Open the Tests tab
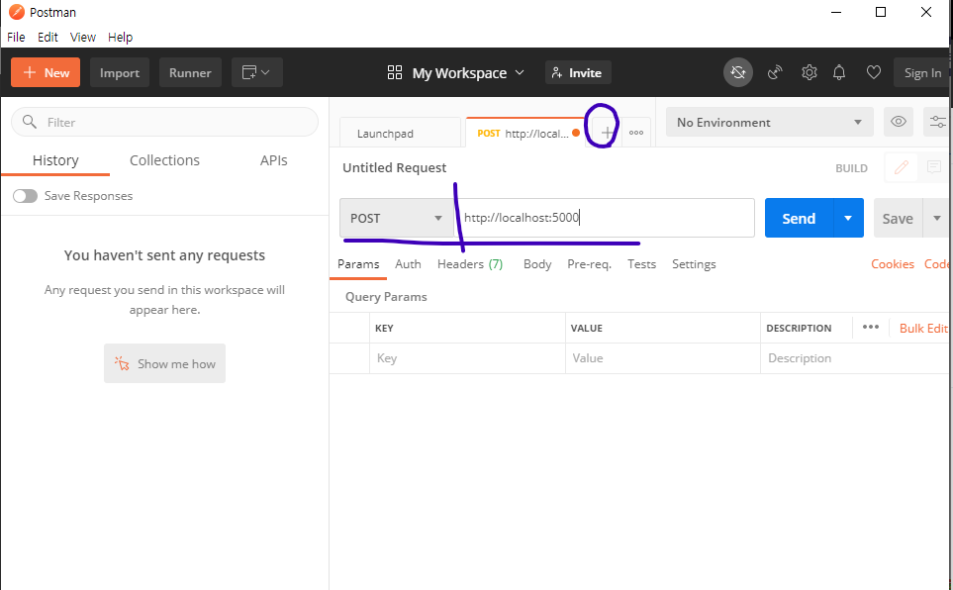This screenshot has height=590, width=953. pos(642,264)
